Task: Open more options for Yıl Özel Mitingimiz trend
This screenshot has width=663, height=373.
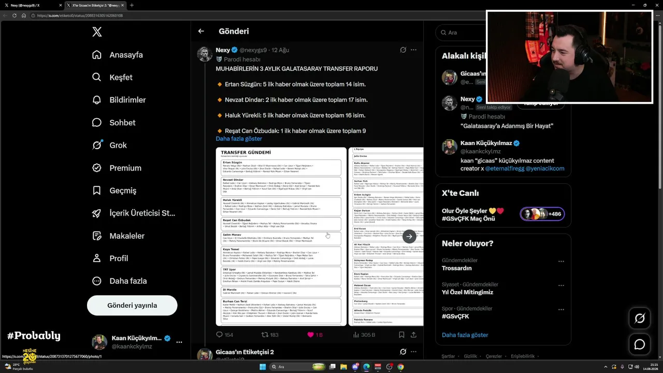Action: coord(561,285)
